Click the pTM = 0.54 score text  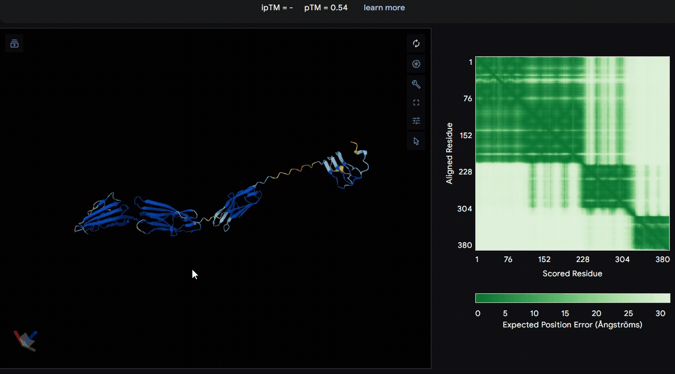[326, 7]
